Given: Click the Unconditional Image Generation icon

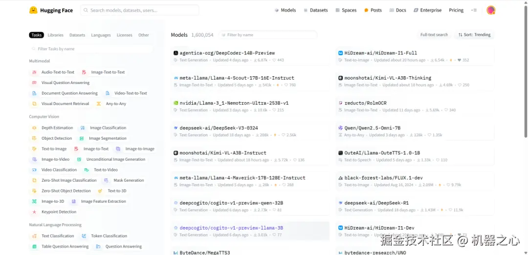Looking at the screenshot, I should (x=79, y=159).
